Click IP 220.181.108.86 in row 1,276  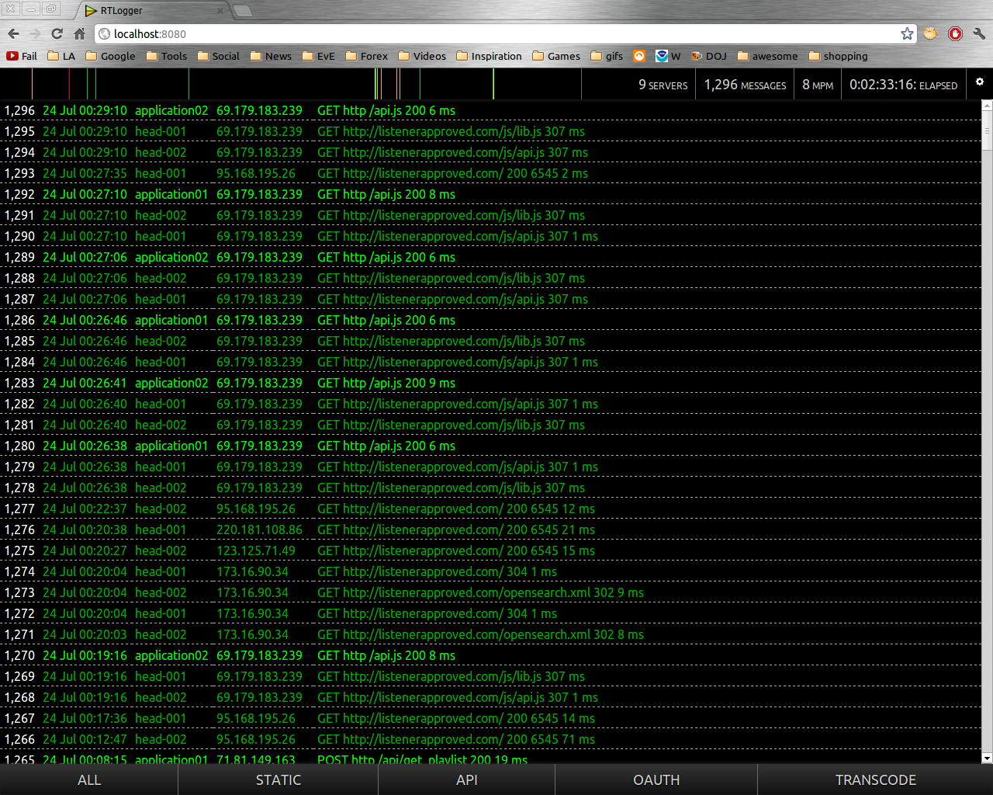(x=259, y=529)
